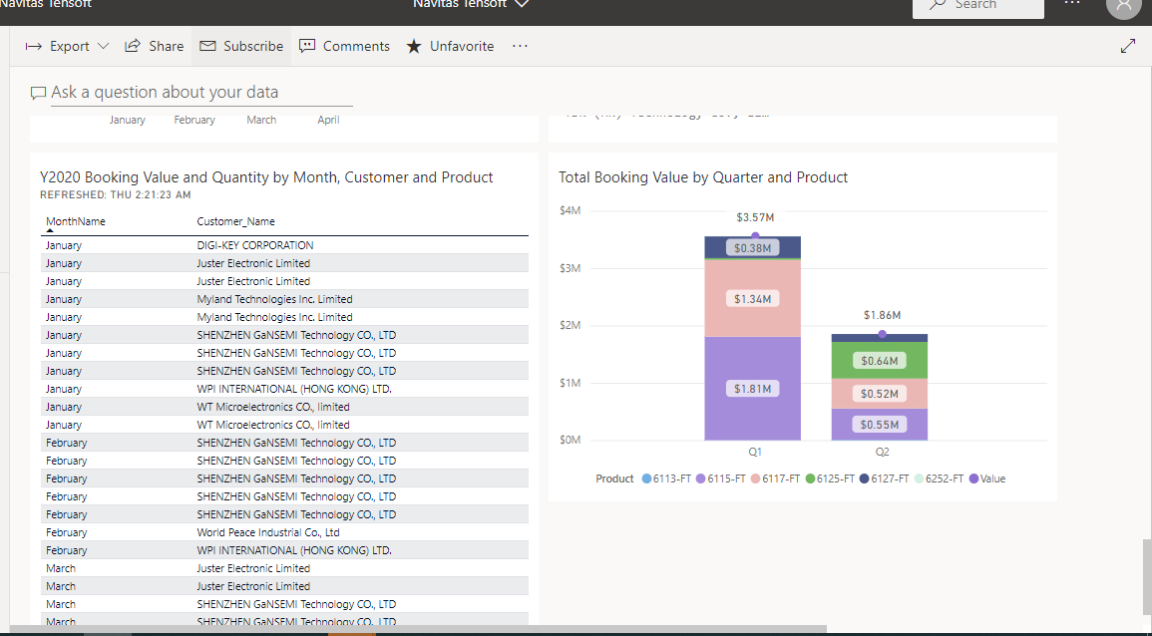1152x636 pixels.
Task: Click the Q1 $1.81M bar segment
Action: pyautogui.click(x=752, y=389)
